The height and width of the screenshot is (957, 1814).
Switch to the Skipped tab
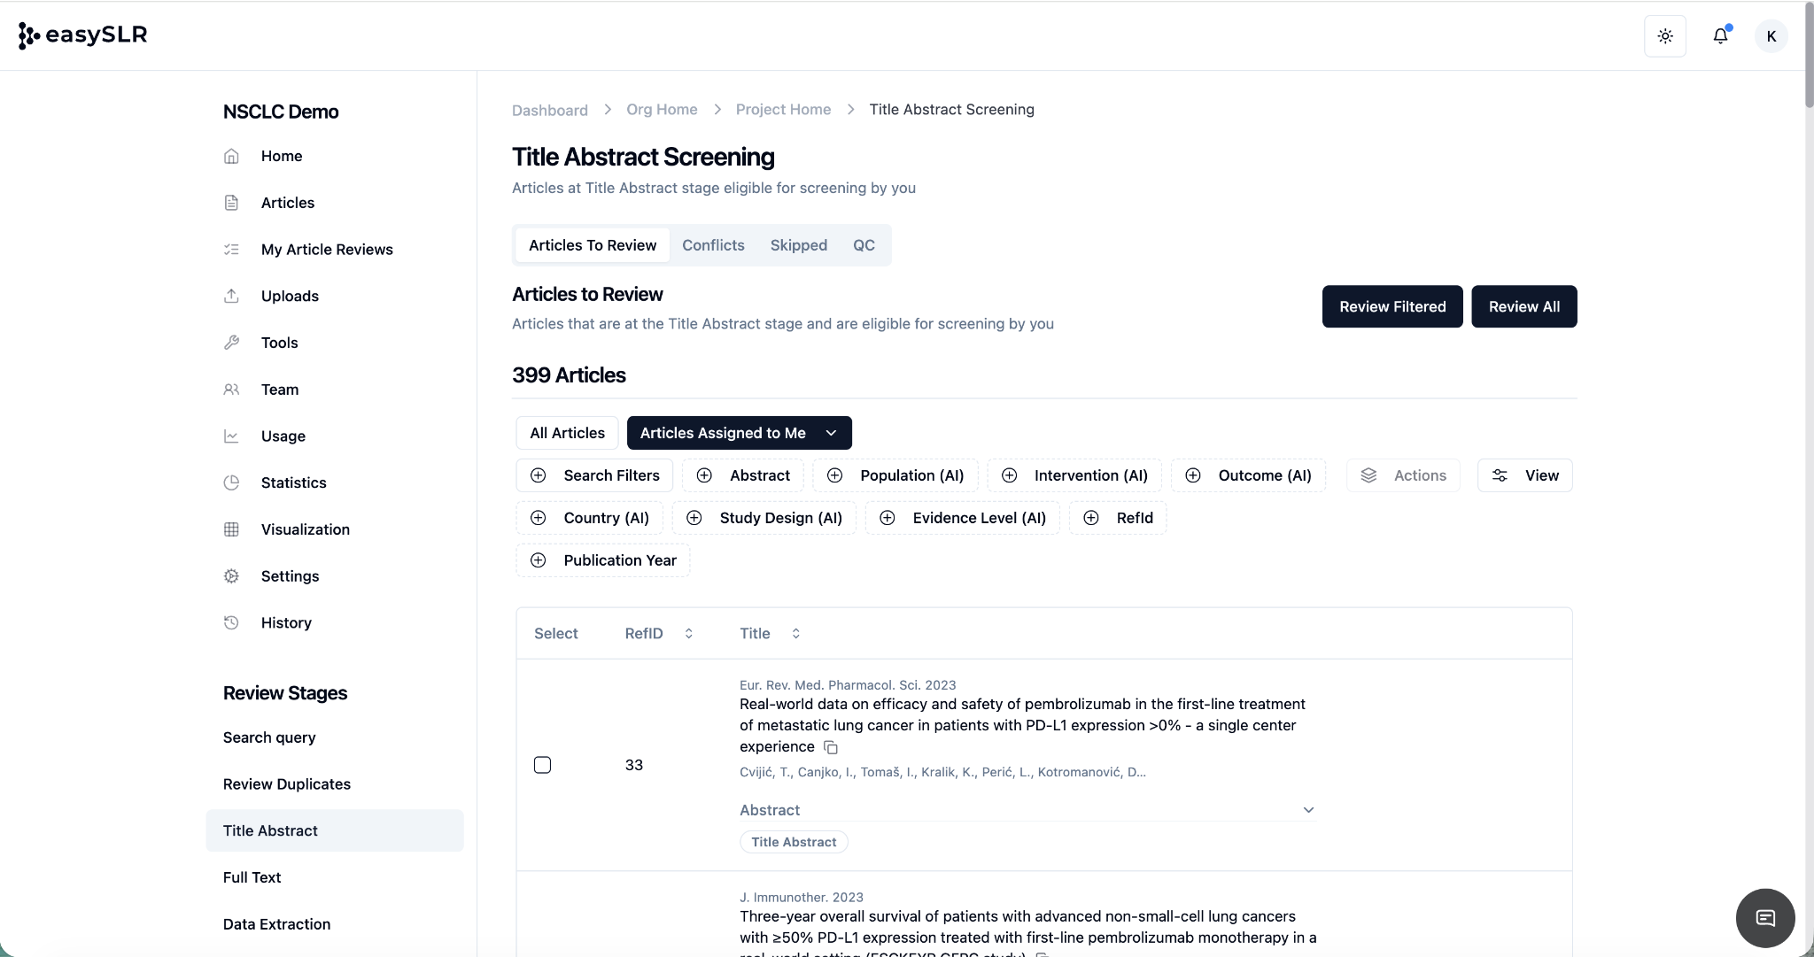coord(798,245)
